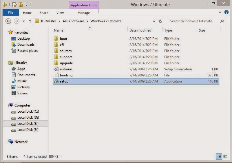
Task: Switch to Details view in status bar
Action: (x=219, y=156)
